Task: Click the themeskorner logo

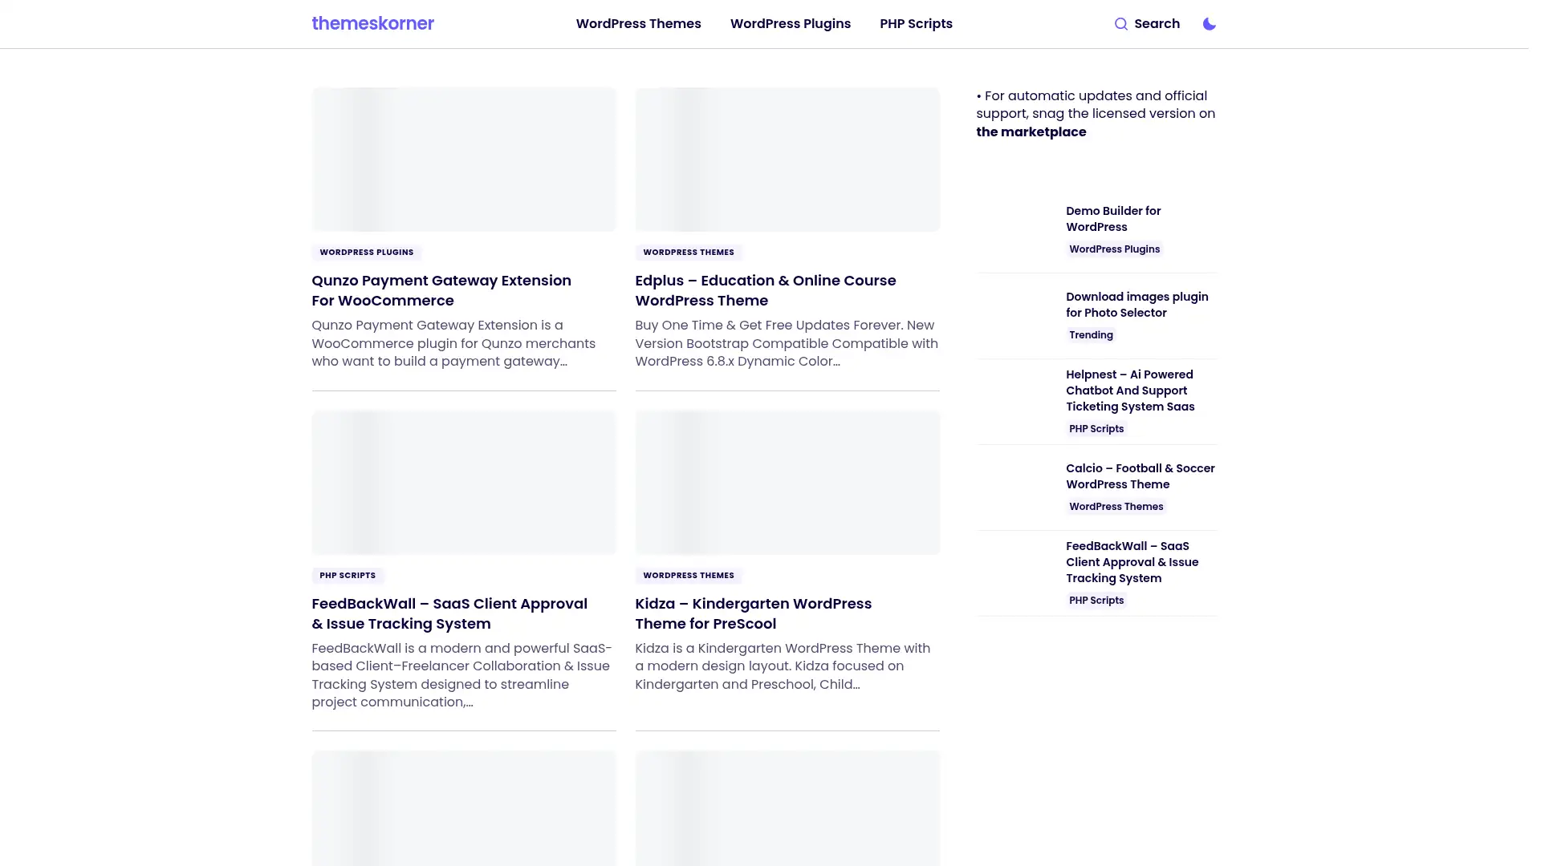Action: (372, 23)
